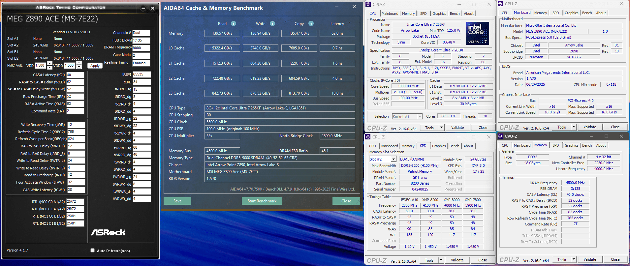
Task: Click L3 Cache Copy value 813.70 GB/s
Action: click(299, 93)
